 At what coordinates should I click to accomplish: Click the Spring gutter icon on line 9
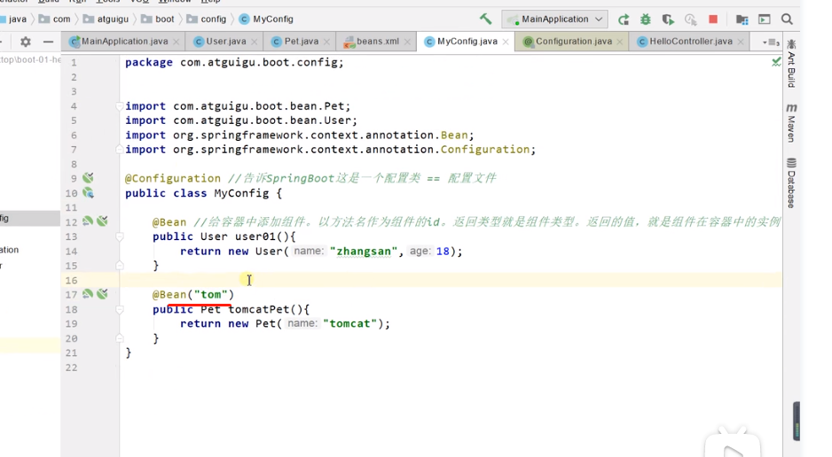[x=88, y=178]
